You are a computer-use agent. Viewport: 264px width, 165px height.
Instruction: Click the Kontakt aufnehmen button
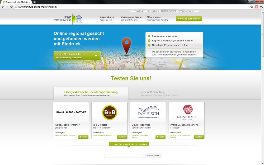(x=189, y=19)
